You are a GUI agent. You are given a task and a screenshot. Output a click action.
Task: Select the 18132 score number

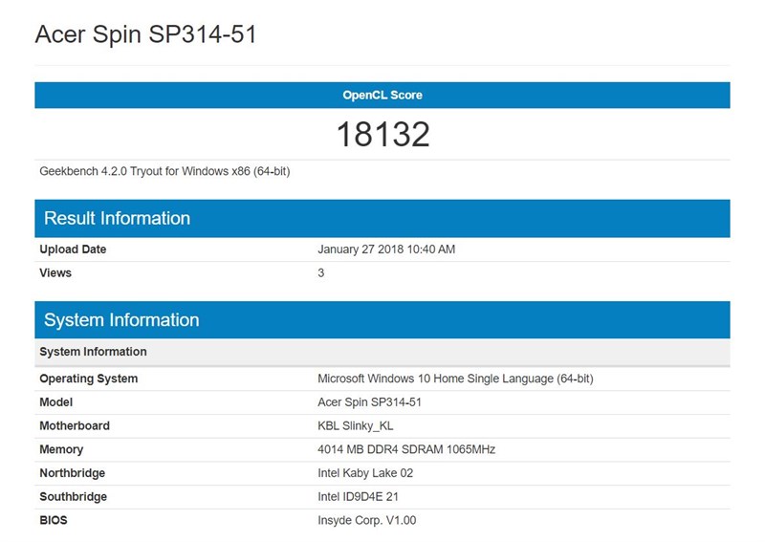382,135
